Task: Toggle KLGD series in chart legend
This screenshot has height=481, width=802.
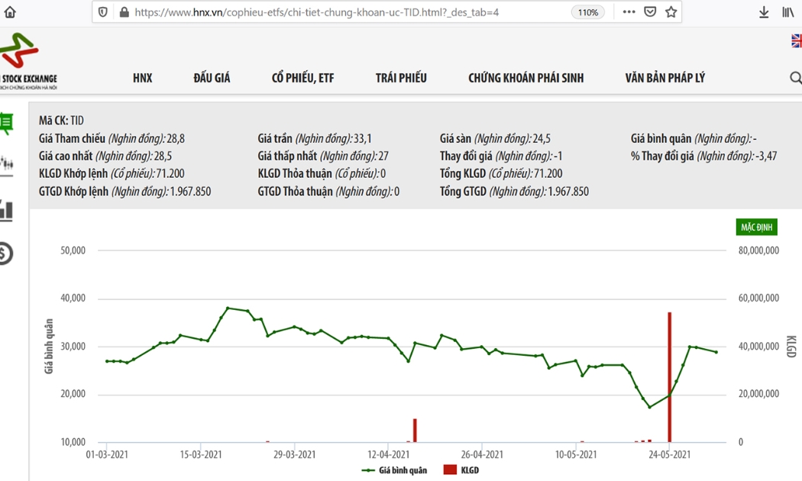Action: 461,470
